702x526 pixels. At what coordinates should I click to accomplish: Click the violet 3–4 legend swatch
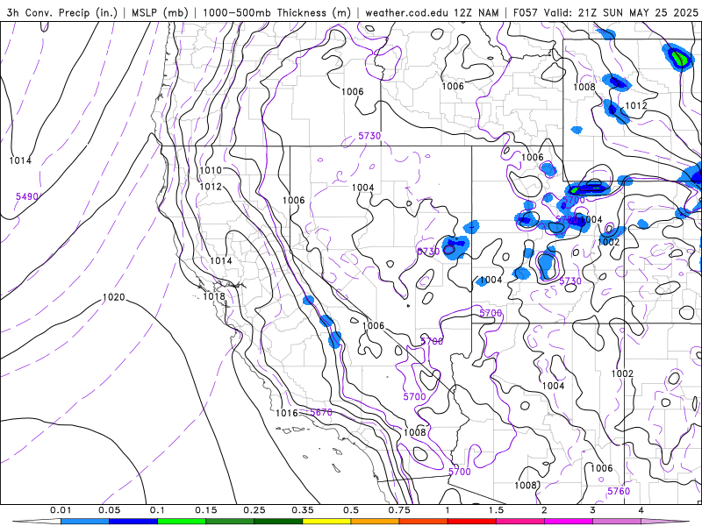[x=617, y=522]
